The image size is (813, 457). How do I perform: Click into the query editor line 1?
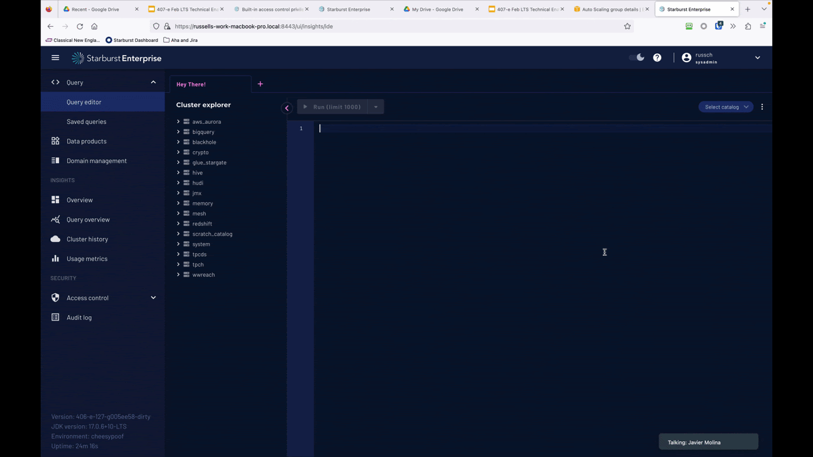[x=543, y=128]
